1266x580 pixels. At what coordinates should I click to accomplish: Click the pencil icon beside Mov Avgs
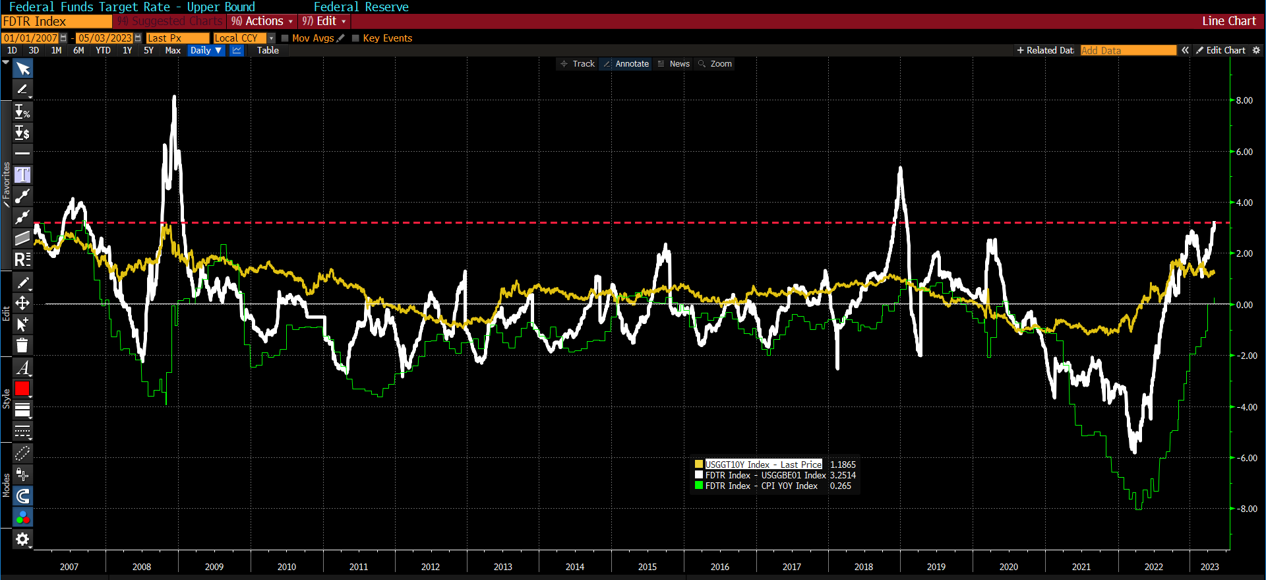point(340,38)
